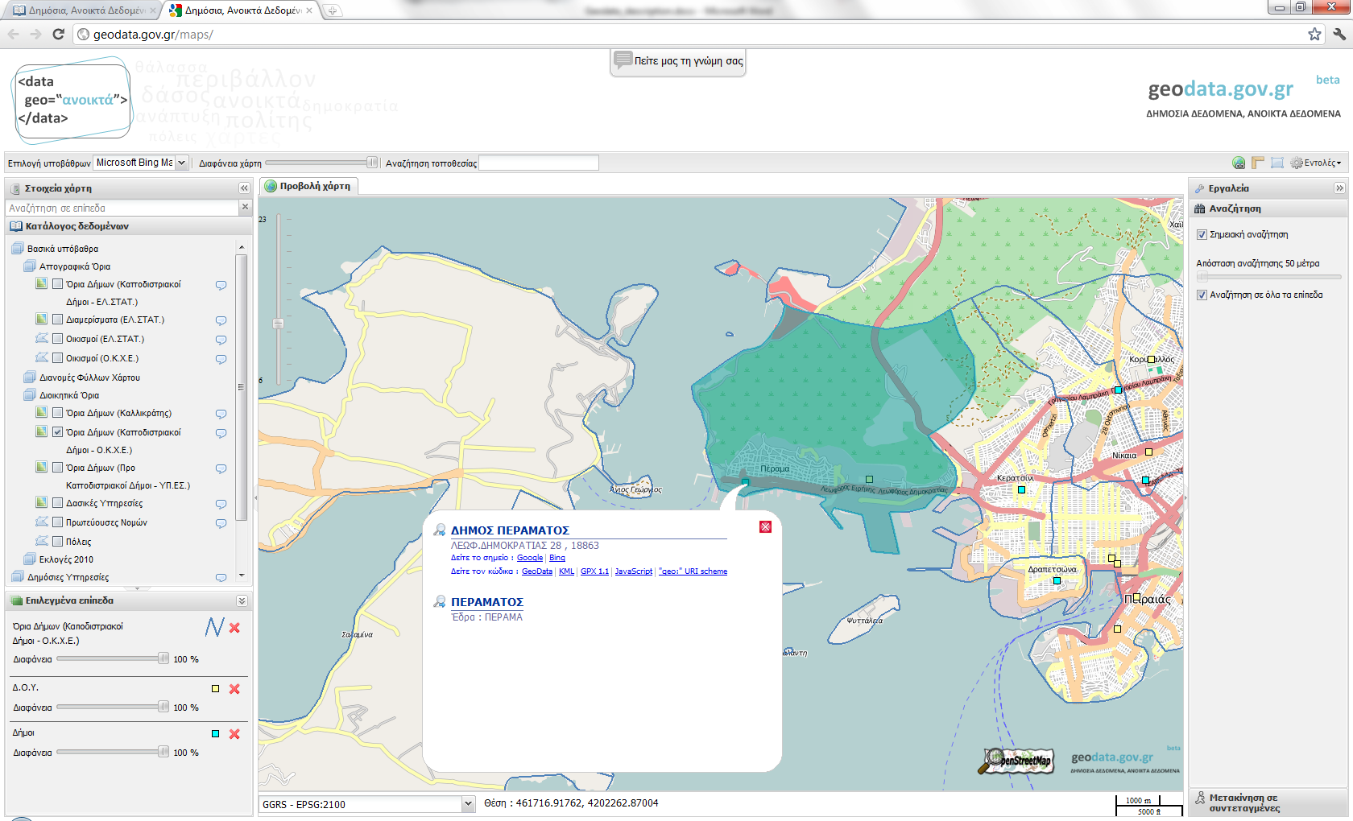Click line layer icon beside Πόλεις
This screenshot has height=821, width=1353.
pos(42,542)
